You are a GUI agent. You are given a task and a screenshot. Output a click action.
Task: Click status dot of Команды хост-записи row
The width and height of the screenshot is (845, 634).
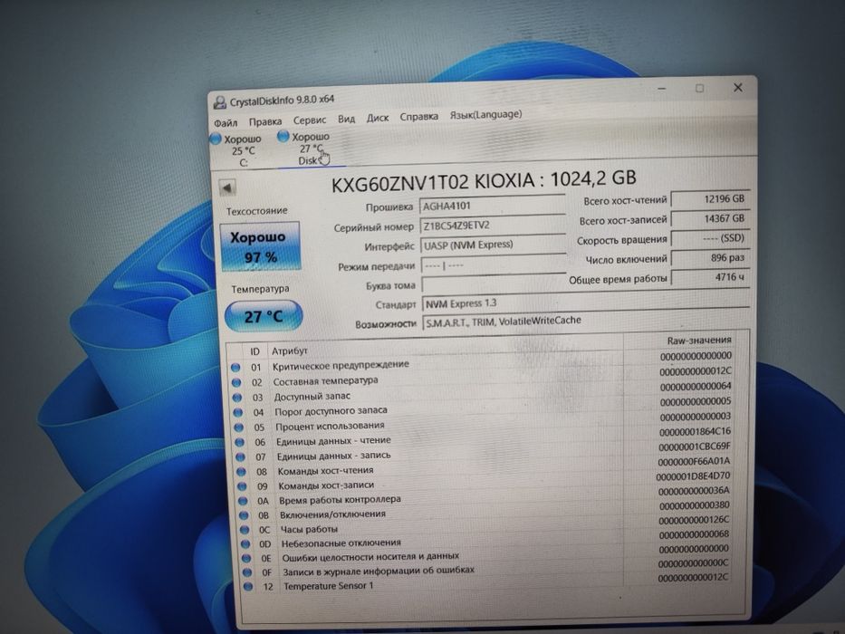242,486
